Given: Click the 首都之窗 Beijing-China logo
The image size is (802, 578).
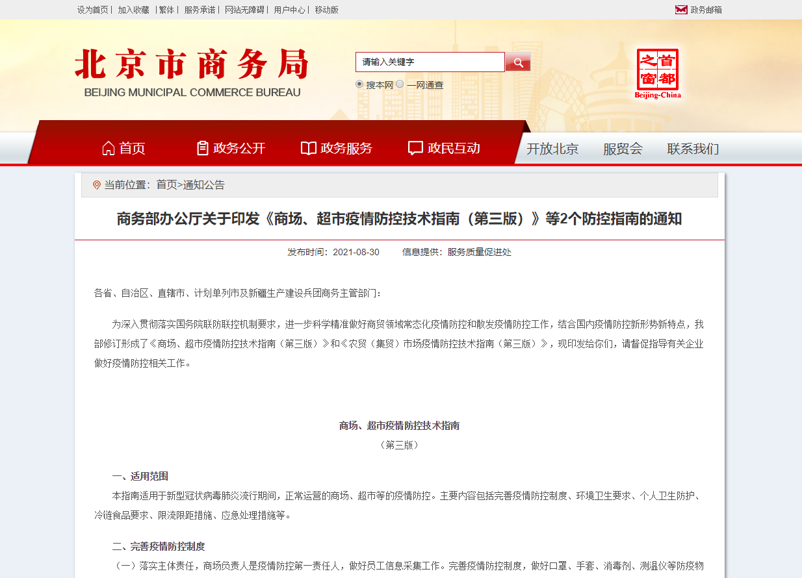Looking at the screenshot, I should [x=658, y=73].
